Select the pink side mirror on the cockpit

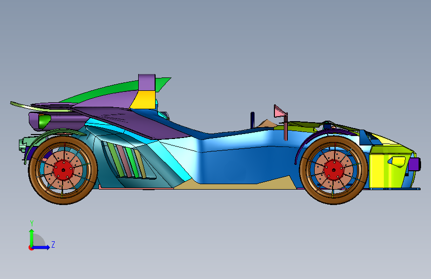click(x=280, y=111)
